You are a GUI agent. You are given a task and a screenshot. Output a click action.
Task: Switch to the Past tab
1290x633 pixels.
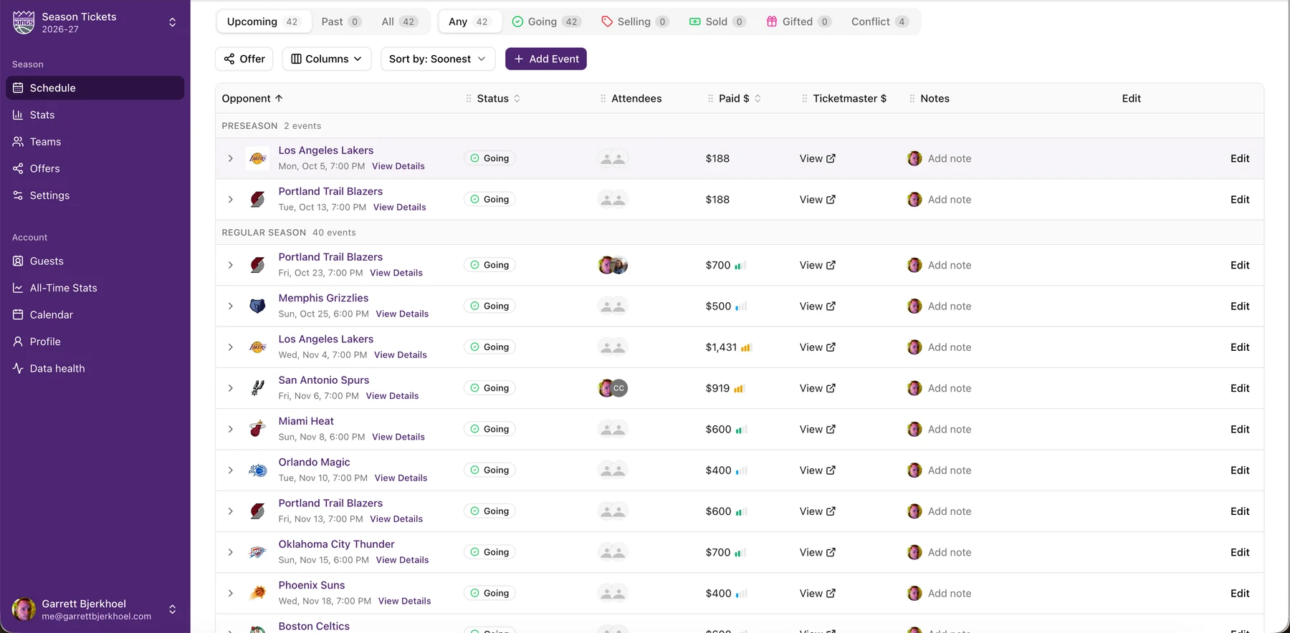coord(341,21)
